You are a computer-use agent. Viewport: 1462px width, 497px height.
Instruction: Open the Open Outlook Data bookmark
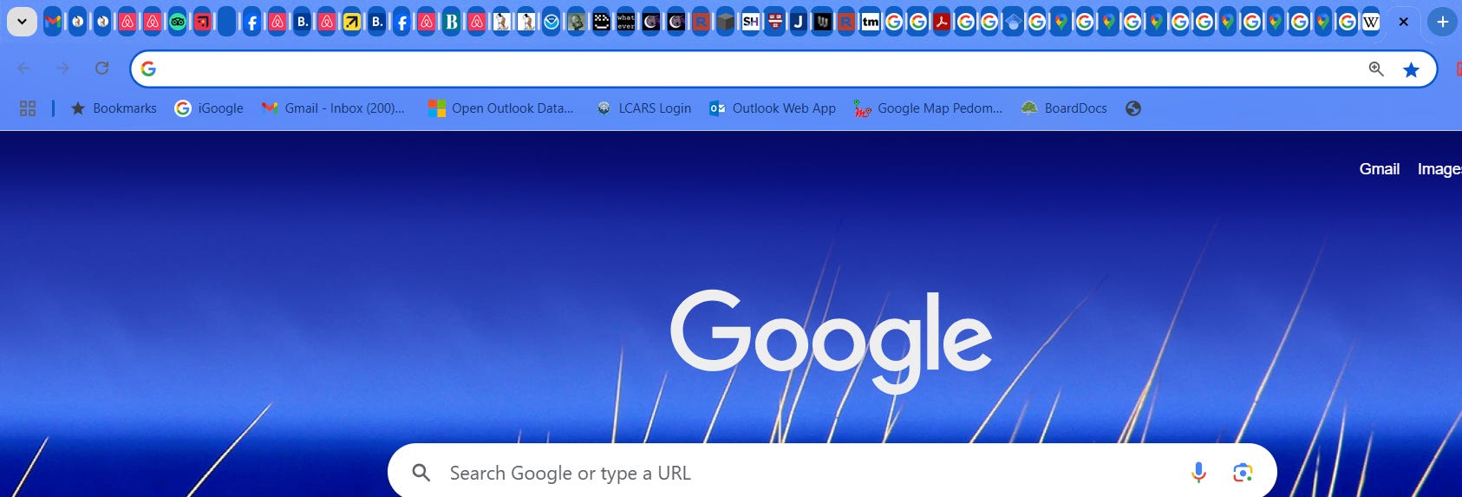[x=501, y=108]
